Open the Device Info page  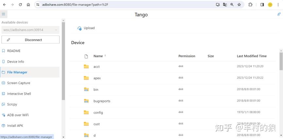(16, 62)
